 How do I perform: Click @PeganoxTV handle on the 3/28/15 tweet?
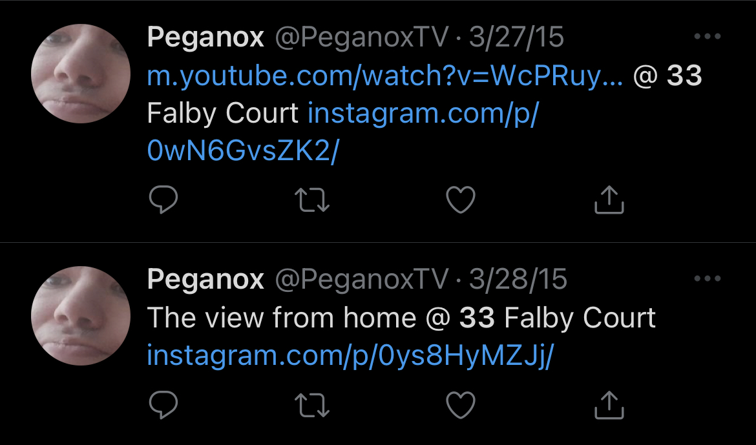pyautogui.click(x=362, y=279)
